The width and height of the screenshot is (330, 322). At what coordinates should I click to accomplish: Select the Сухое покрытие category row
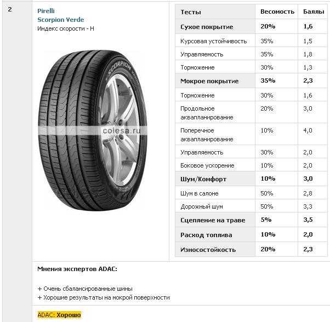pyautogui.click(x=251, y=26)
